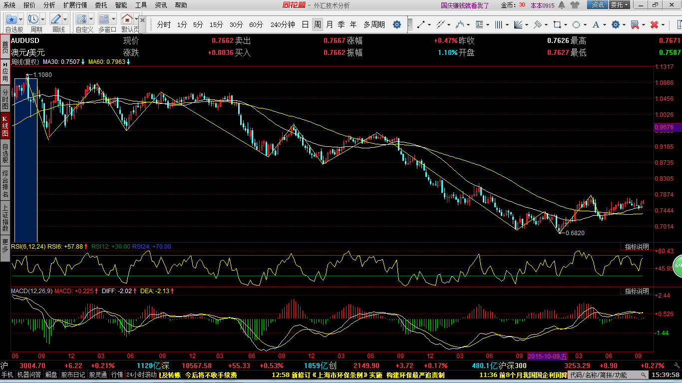This screenshot has height=383, width=682.
Task: Open the 多窗口 multi-window icon
Action: pyautogui.click(x=104, y=19)
